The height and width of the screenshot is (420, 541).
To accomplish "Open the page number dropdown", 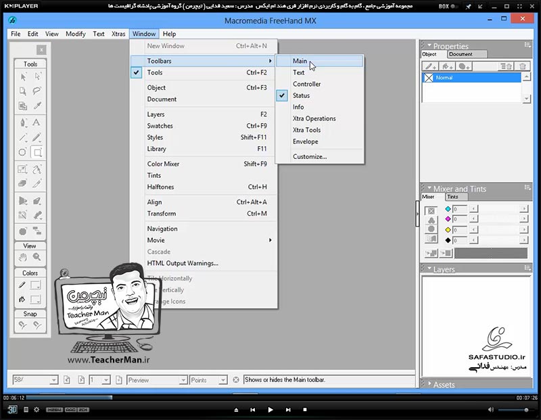I will click(106, 380).
